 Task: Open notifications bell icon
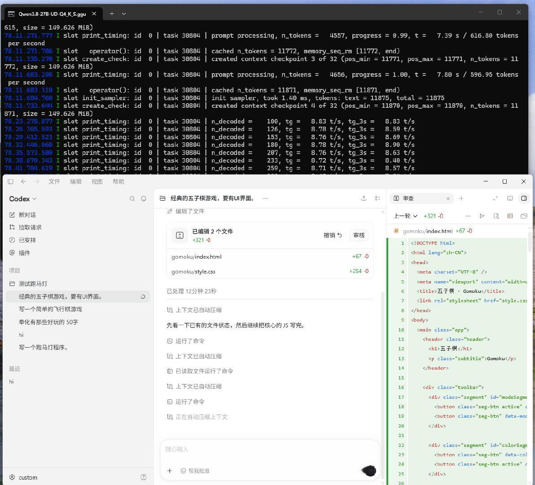[144, 198]
